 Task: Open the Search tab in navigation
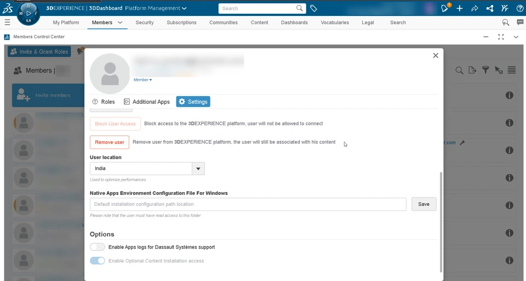398,23
